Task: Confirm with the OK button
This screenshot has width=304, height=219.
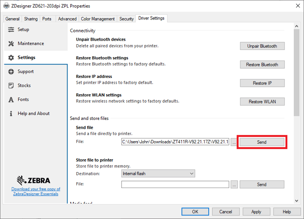Action: pos(195,211)
